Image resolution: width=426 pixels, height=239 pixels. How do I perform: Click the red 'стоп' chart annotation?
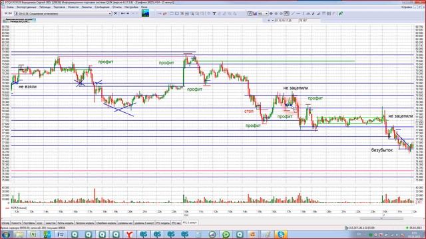click(x=248, y=111)
